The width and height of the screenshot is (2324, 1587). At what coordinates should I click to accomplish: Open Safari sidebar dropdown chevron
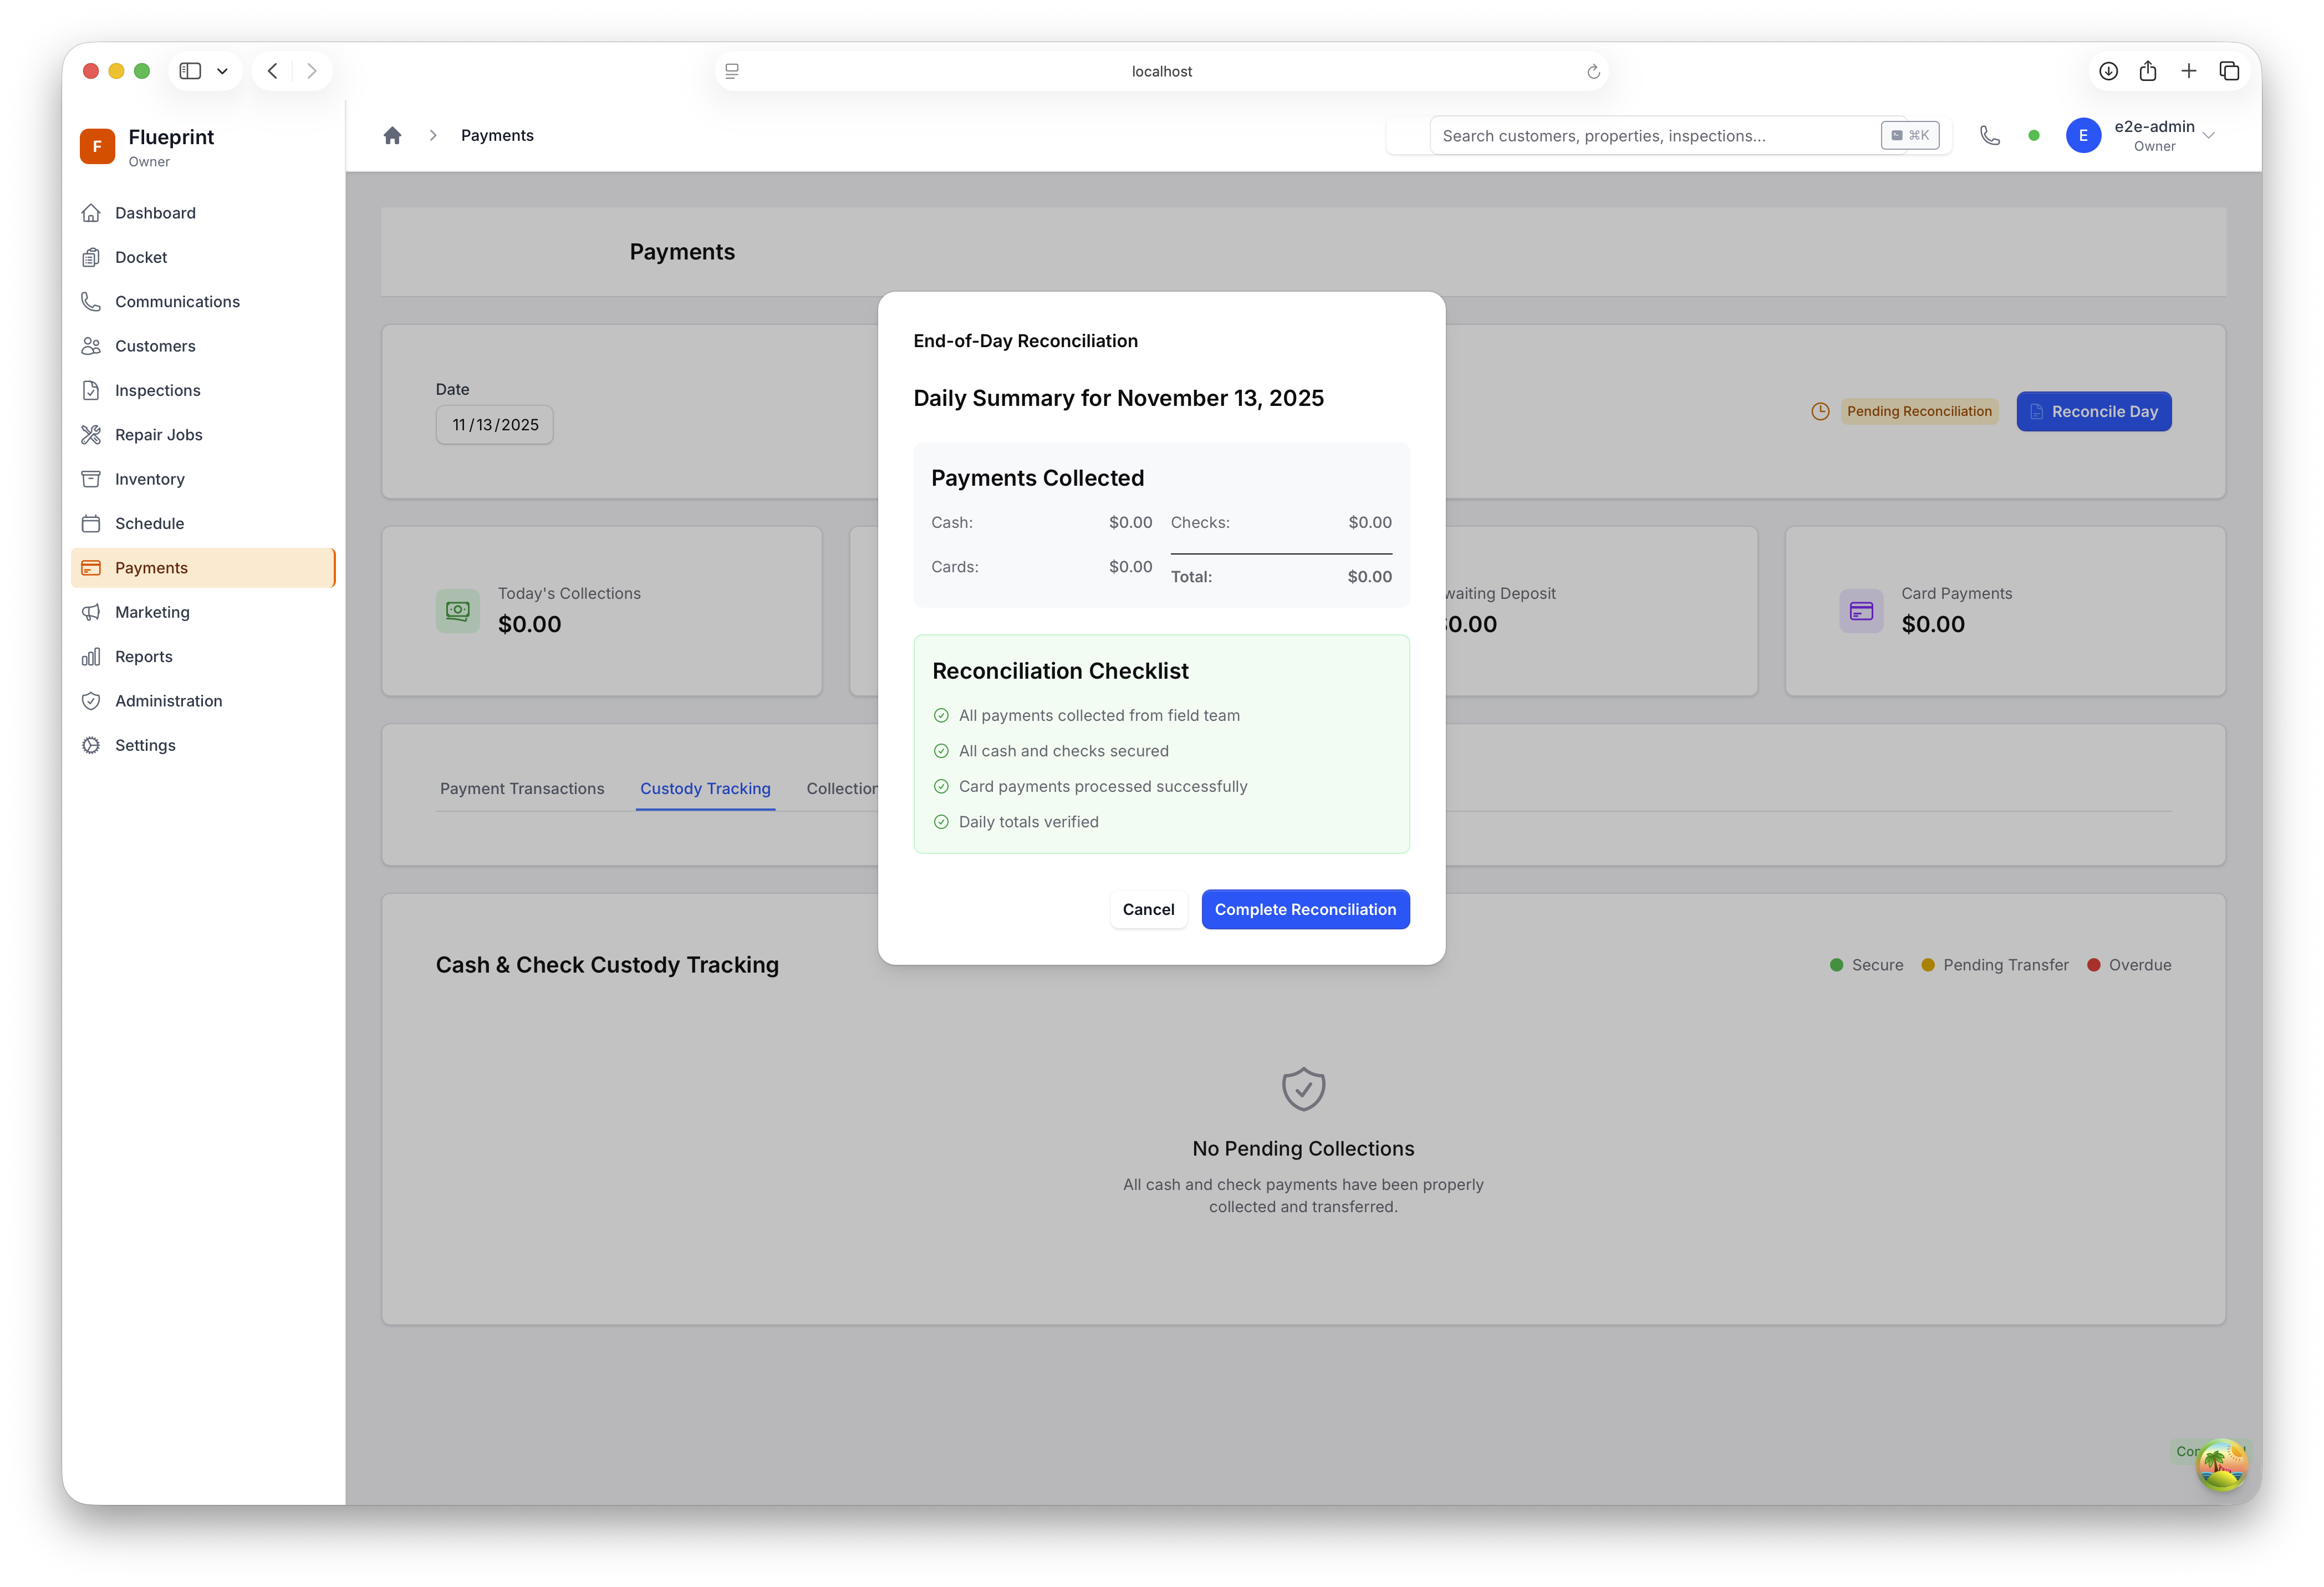[x=222, y=71]
